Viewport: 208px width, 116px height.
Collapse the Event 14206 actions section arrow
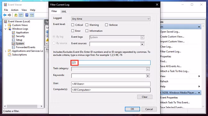pos(199,93)
